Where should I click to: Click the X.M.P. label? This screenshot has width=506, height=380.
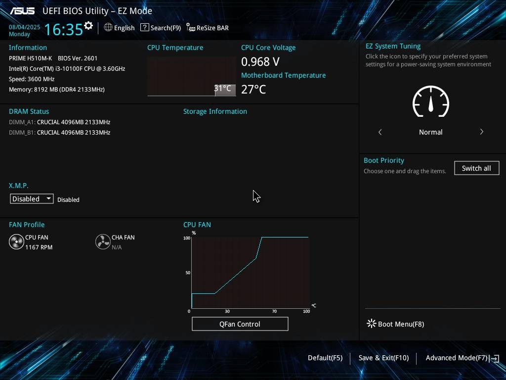point(18,186)
